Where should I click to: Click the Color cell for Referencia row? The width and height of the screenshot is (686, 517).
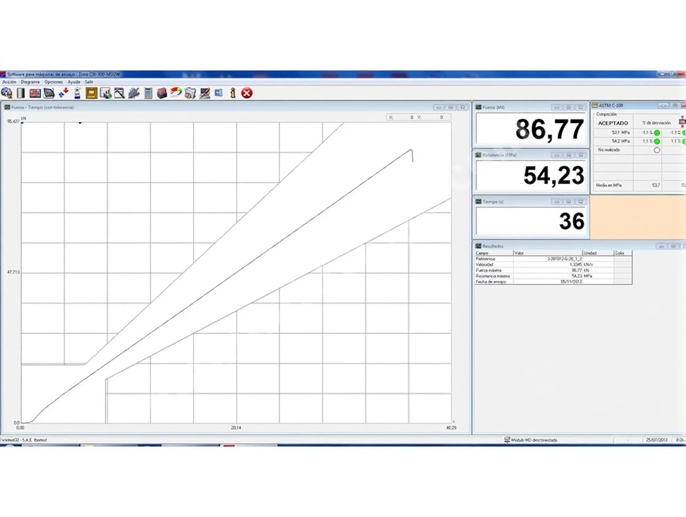click(623, 258)
